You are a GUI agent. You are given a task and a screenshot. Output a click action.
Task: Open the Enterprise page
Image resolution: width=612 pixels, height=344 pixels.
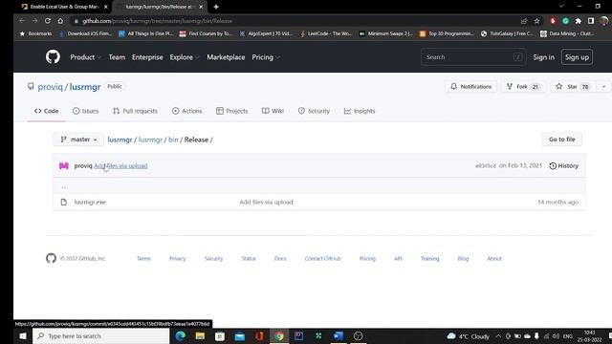pos(147,57)
